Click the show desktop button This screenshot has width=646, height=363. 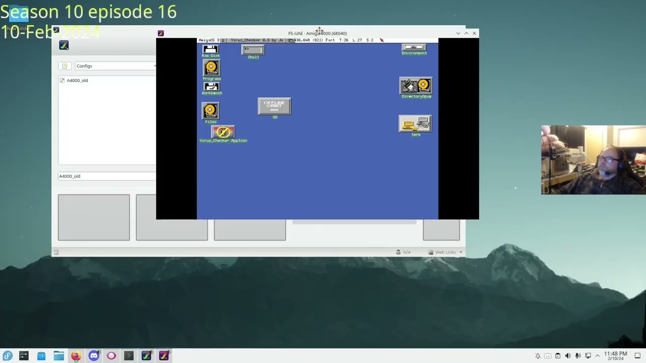(637, 356)
